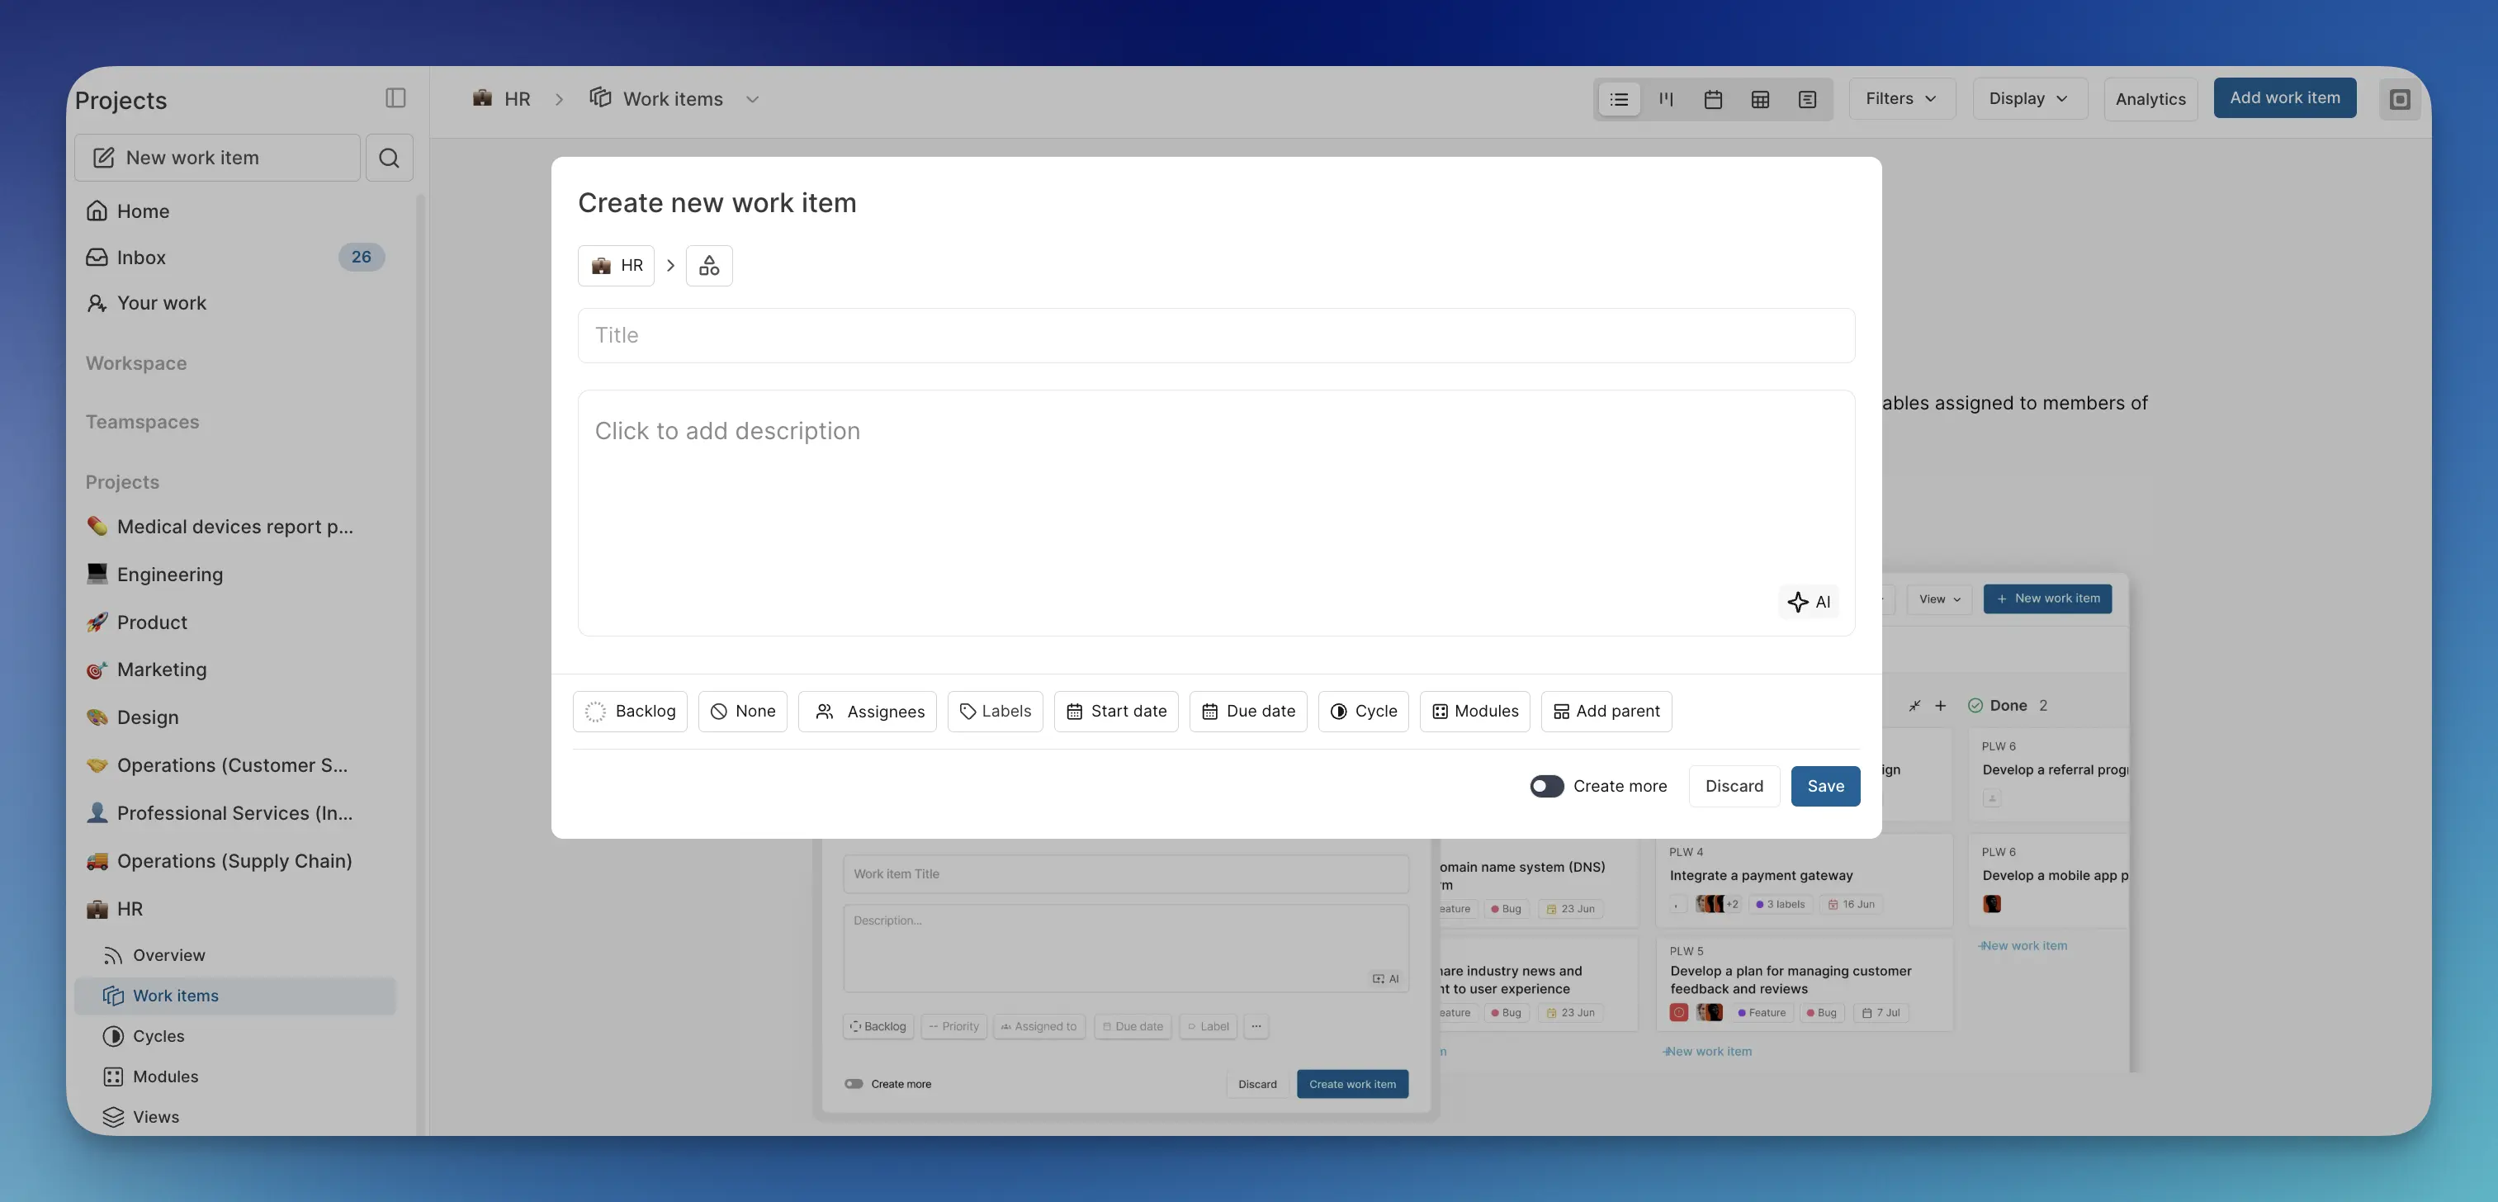Expand the Work items breadcrumb chevron
The width and height of the screenshot is (2498, 1202).
tap(751, 99)
